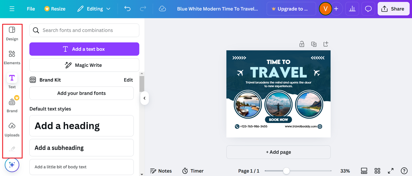Open the analytics bar chart icon

coord(352,9)
